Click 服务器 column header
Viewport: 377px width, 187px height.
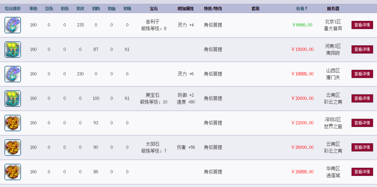click(x=333, y=9)
